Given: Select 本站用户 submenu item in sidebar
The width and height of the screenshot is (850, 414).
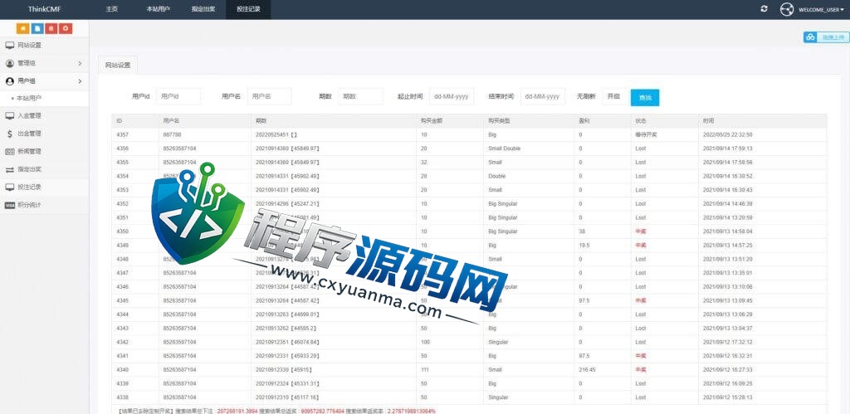Looking at the screenshot, I should tap(29, 98).
